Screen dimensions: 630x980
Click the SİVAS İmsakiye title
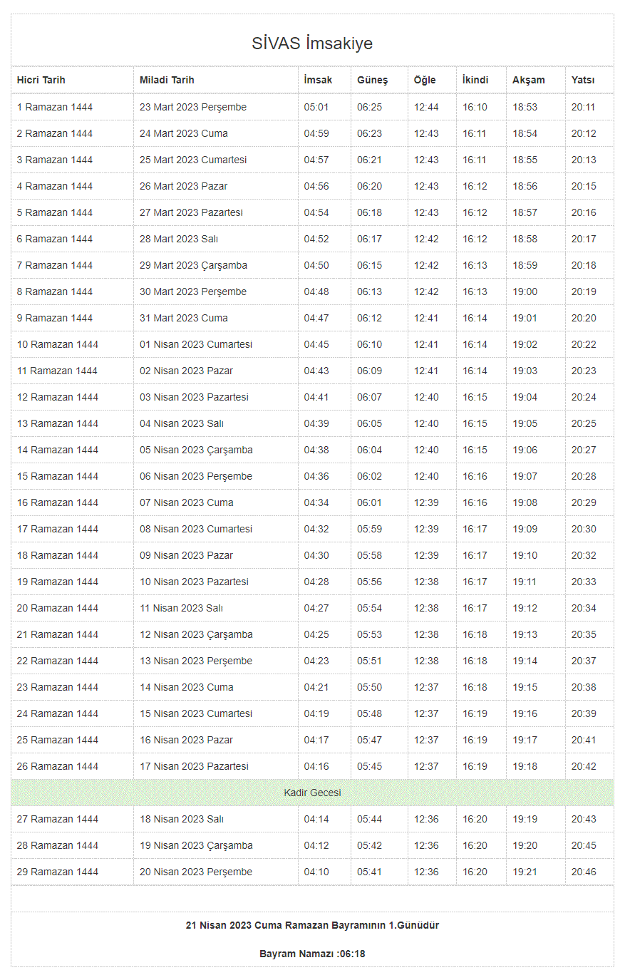[x=312, y=43]
